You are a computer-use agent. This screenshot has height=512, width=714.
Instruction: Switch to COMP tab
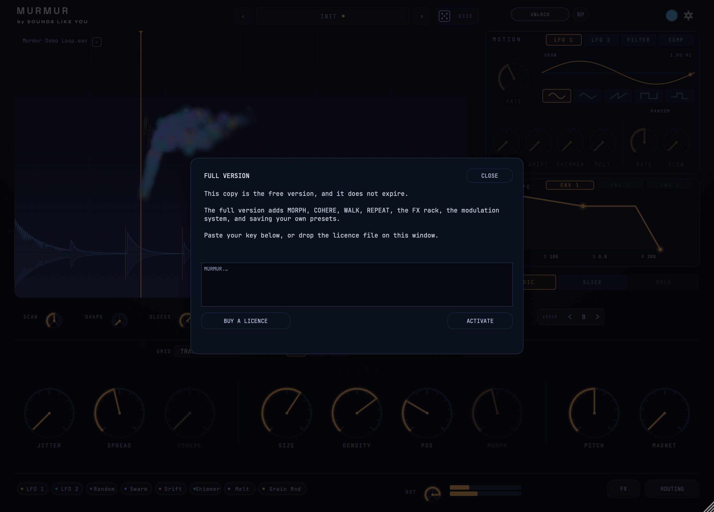(x=676, y=40)
